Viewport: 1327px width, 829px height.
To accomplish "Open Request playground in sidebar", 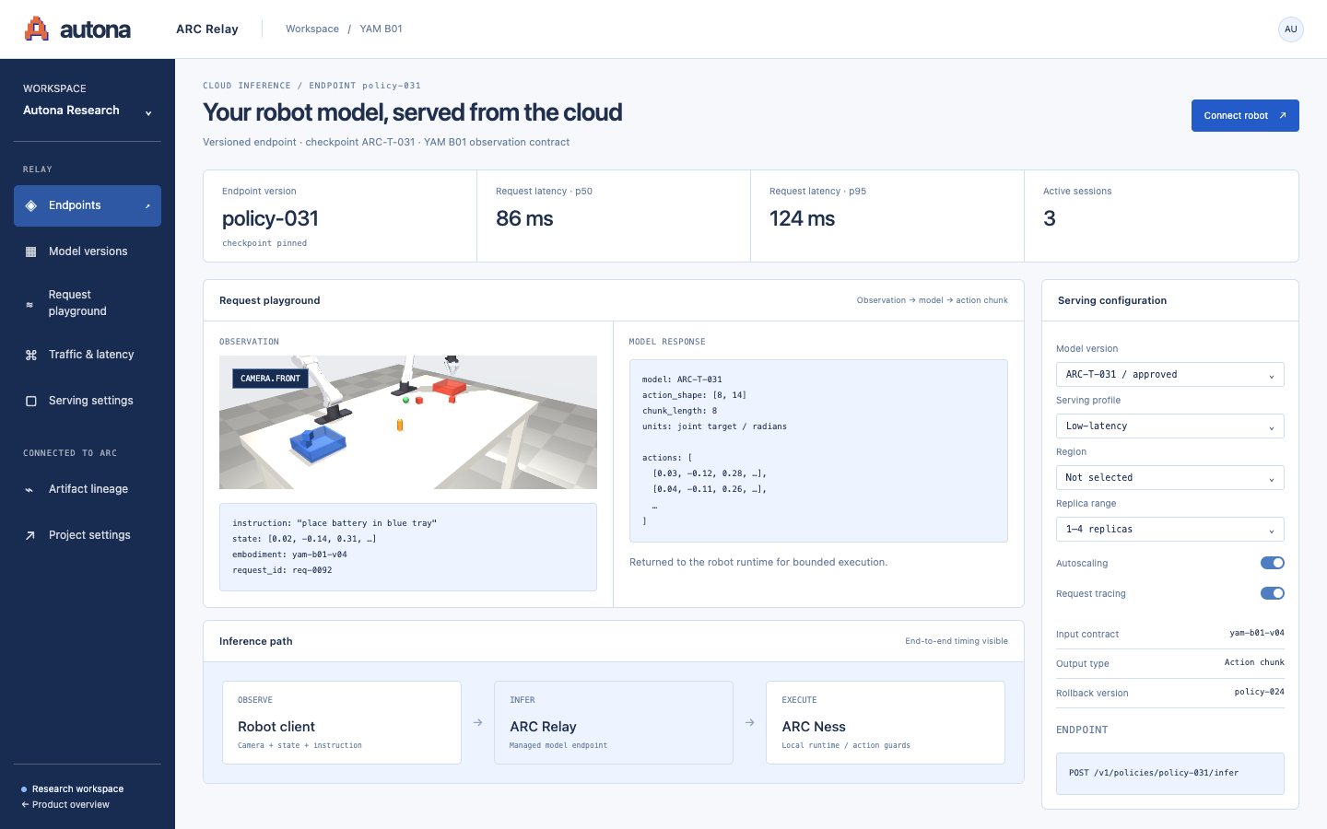I will click(x=88, y=303).
